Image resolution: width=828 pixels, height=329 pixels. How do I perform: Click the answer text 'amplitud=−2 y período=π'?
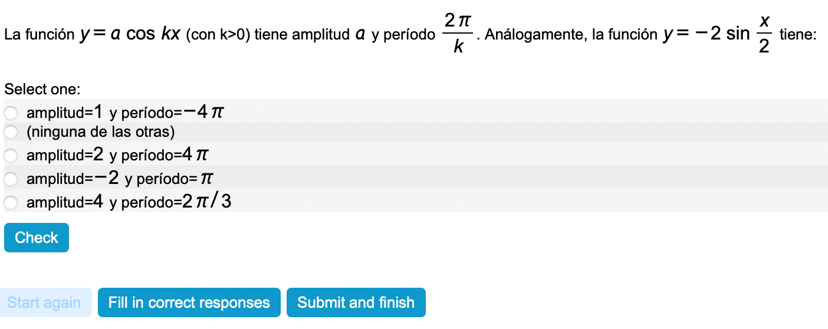click(x=120, y=178)
